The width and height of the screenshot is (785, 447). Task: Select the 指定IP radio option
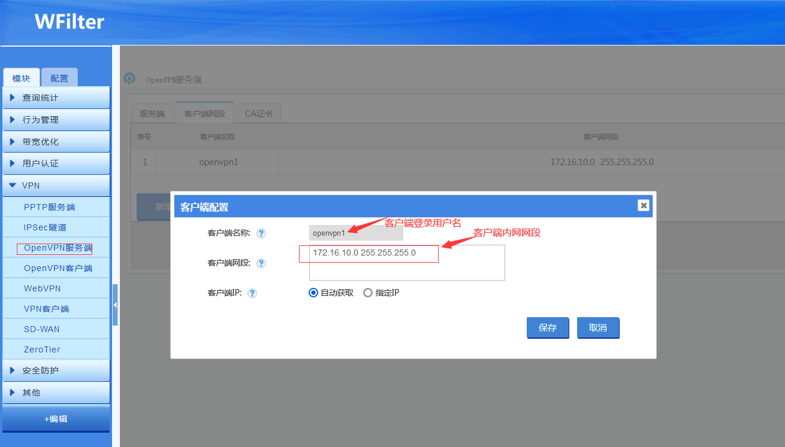(368, 293)
